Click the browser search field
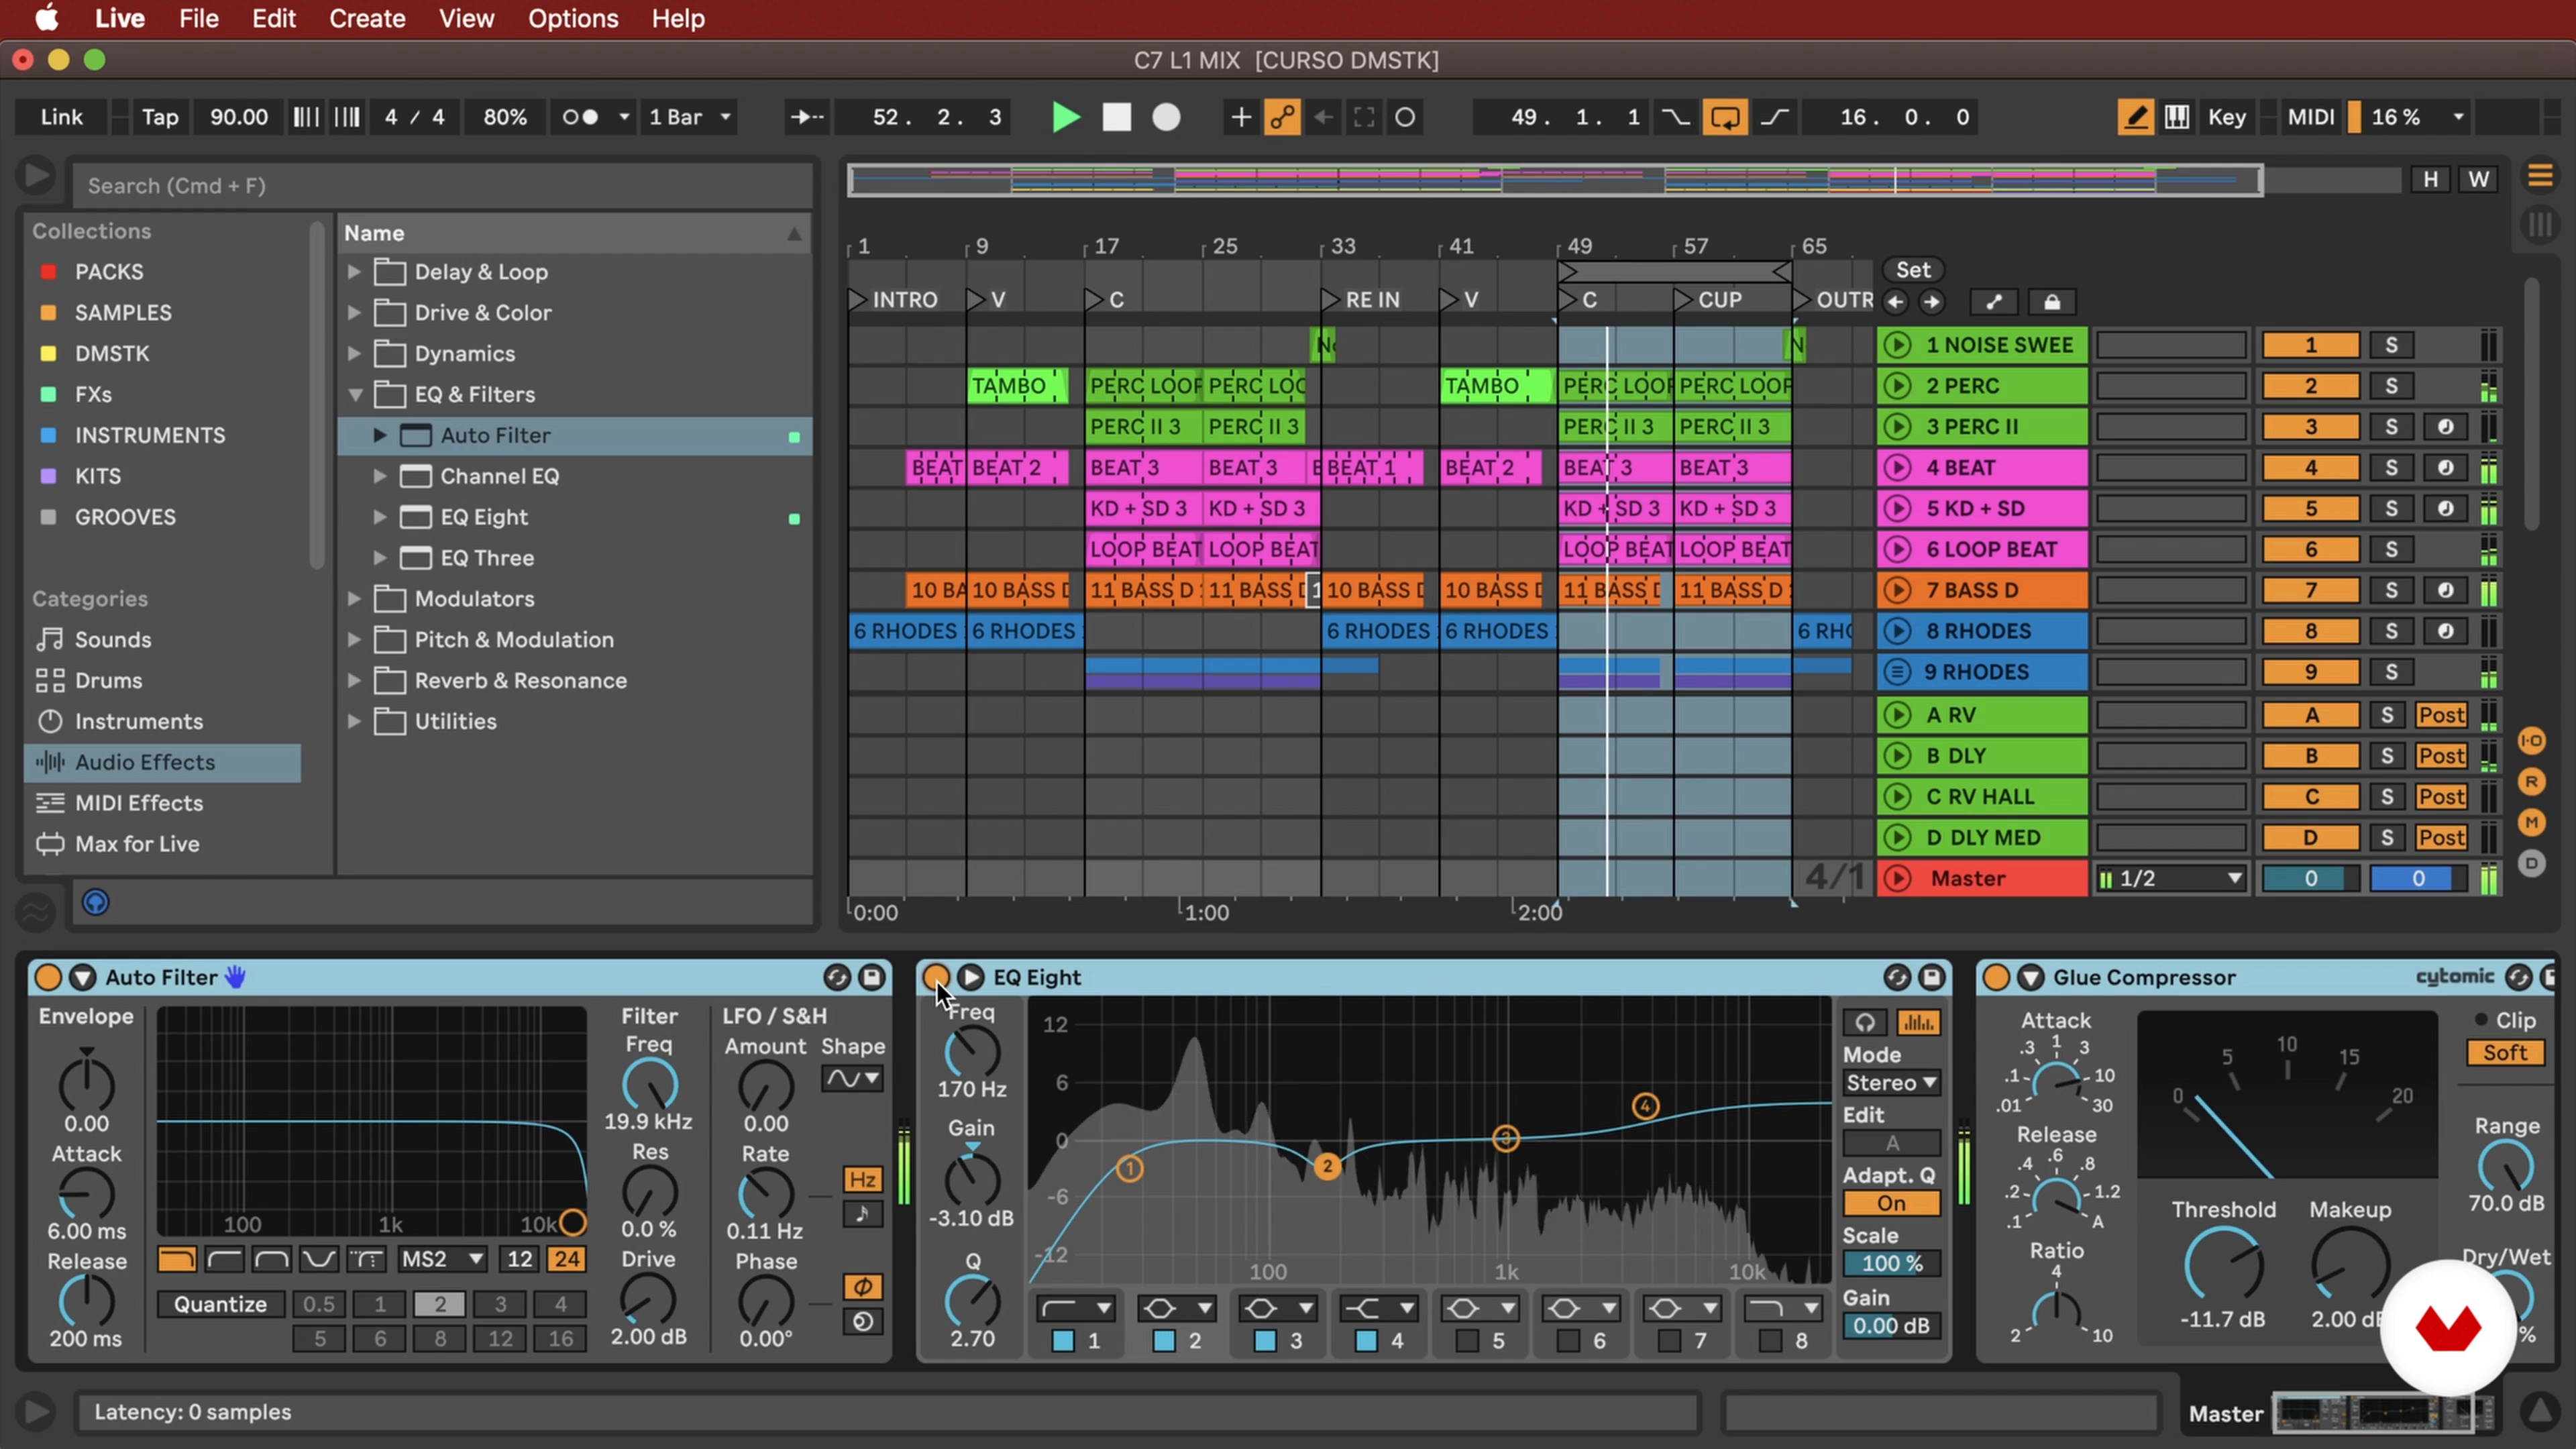2576x1449 pixels. pos(442,185)
